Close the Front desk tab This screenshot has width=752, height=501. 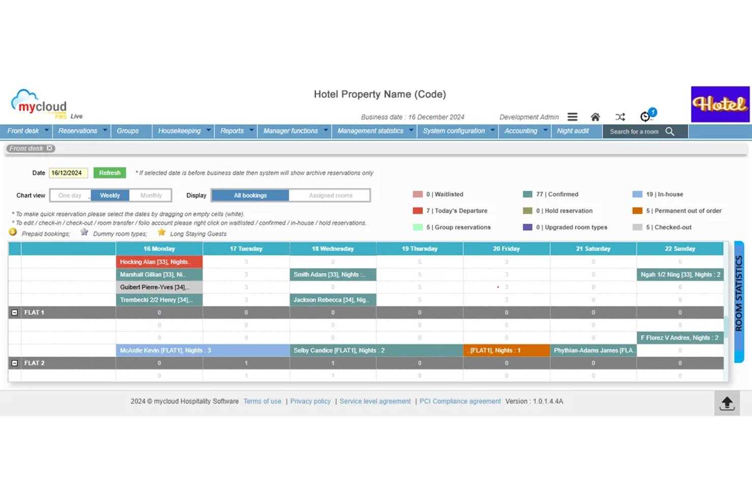click(49, 148)
